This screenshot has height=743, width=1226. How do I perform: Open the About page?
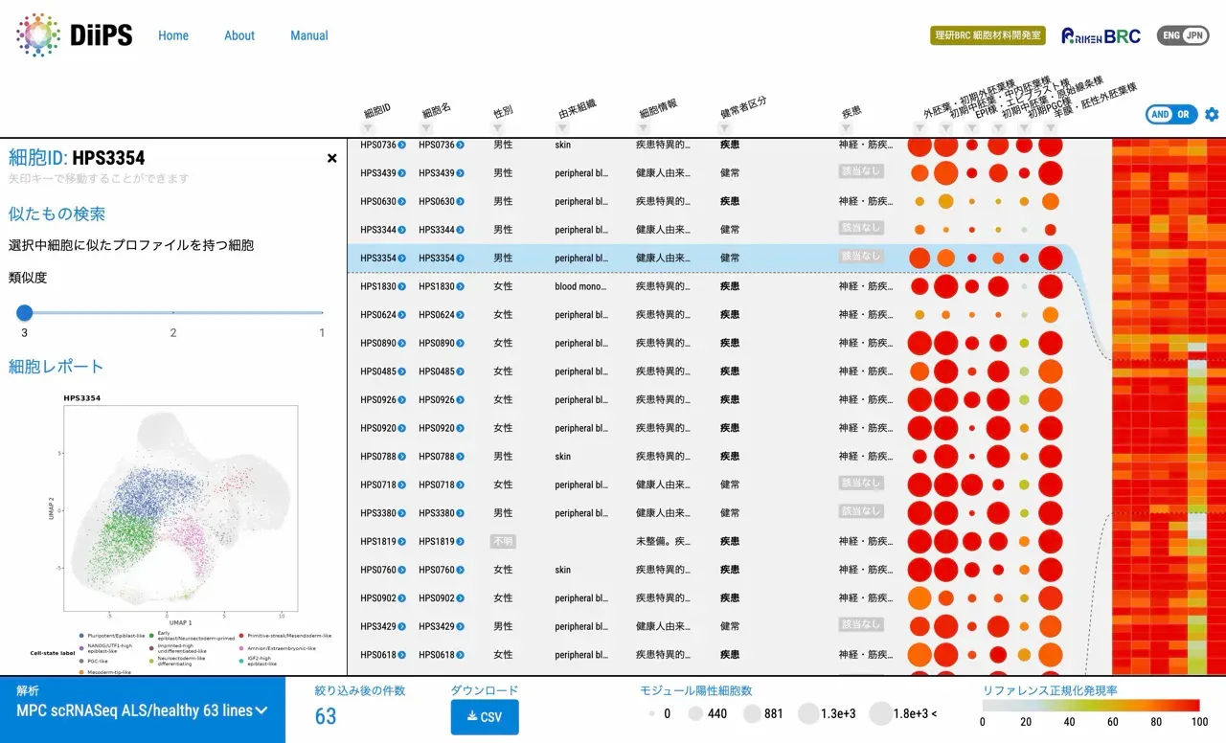239,35
